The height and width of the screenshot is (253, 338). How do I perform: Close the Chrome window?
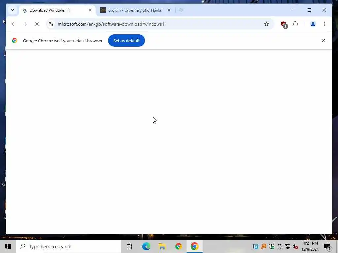point(324,10)
